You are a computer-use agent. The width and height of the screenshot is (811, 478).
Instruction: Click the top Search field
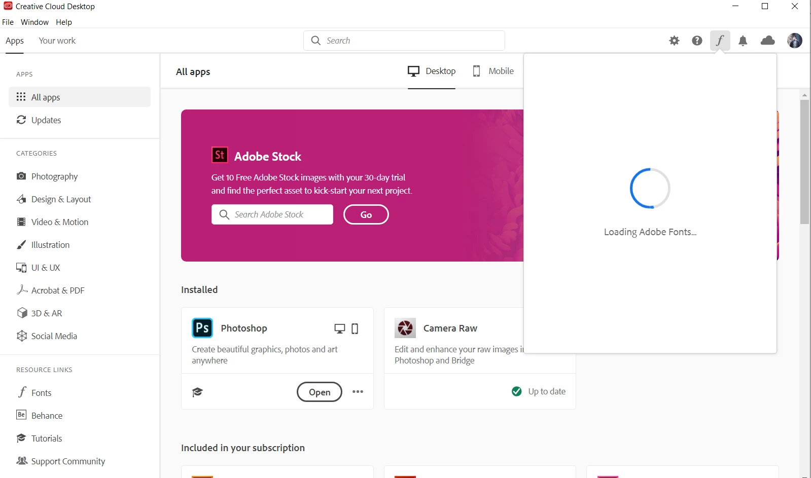404,41
